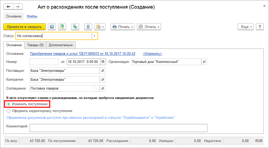This screenshot has height=148, width=269.
Task: Click the save document diskette icon
Action: pyautogui.click(x=52, y=27)
